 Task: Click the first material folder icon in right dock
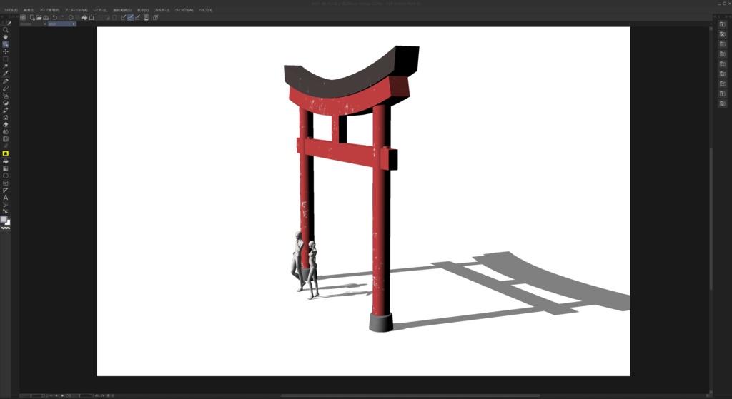[722, 24]
